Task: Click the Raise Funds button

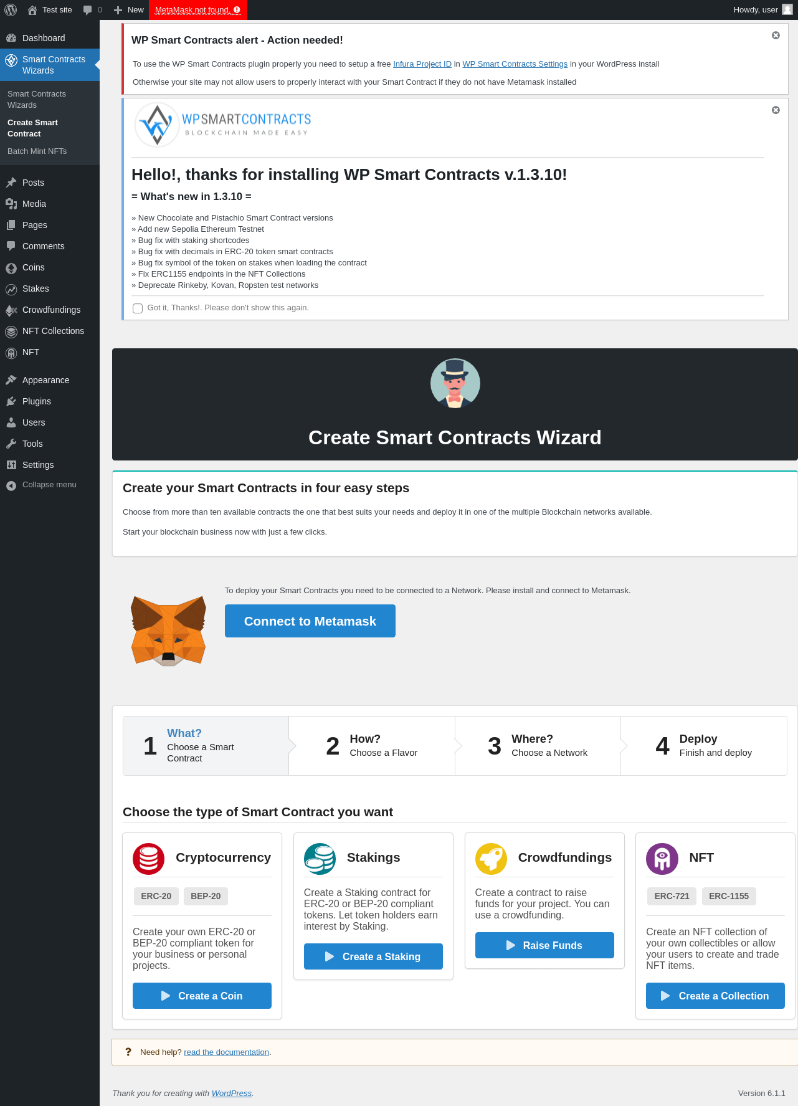Action: [x=544, y=945]
